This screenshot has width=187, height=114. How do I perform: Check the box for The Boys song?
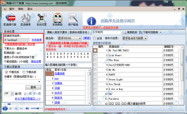point(95,60)
